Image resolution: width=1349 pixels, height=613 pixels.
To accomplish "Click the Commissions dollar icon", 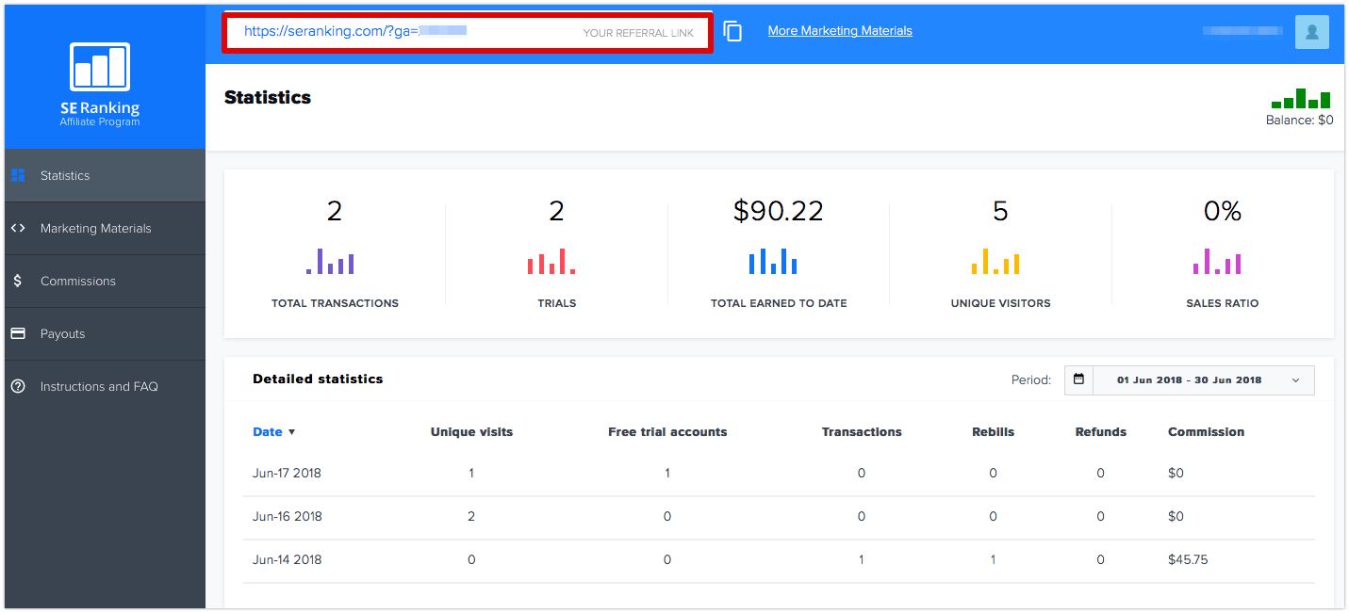I will 17,281.
